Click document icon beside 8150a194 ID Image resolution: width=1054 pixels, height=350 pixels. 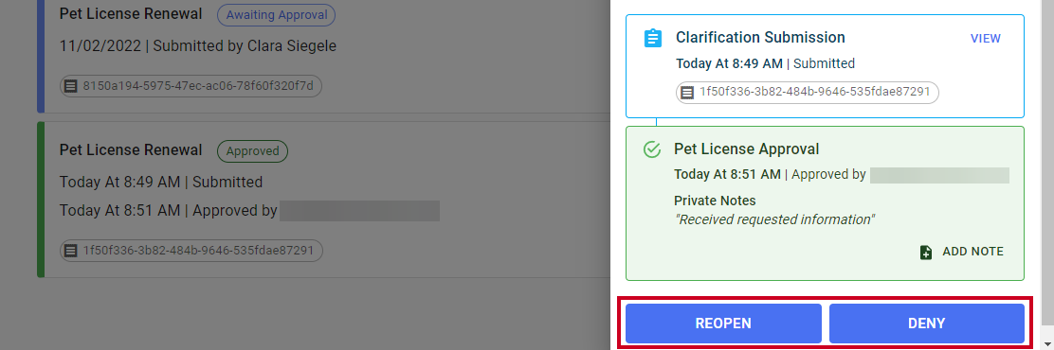(x=70, y=86)
